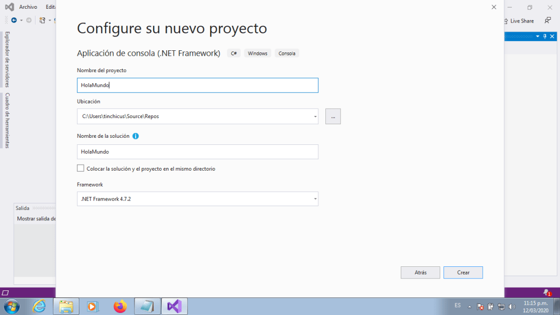
Task: Open the side panel window options dropdown arrow
Action: click(538, 36)
